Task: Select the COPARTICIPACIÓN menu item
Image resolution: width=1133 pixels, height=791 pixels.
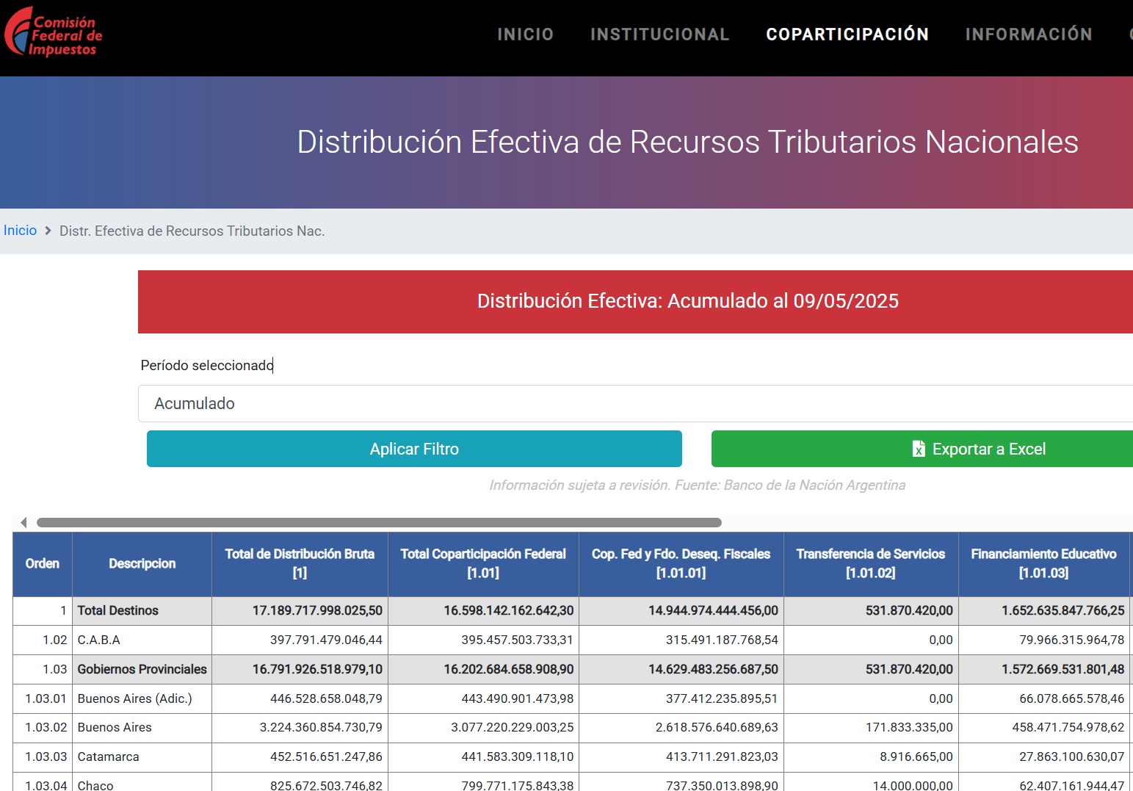Action: (847, 35)
